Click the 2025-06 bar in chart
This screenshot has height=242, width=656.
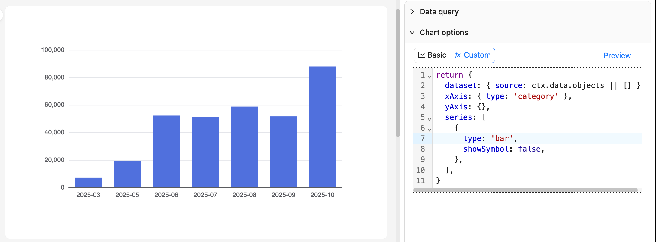click(x=166, y=151)
